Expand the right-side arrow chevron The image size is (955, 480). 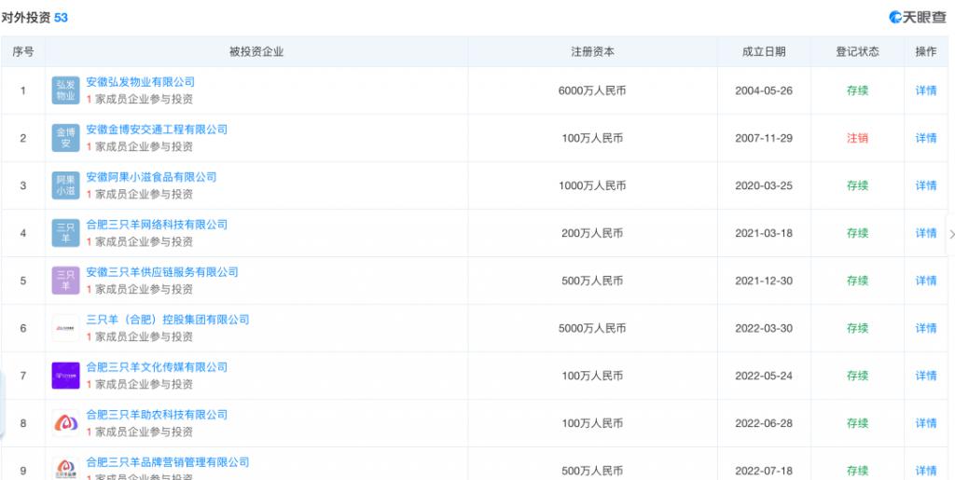pyautogui.click(x=950, y=234)
